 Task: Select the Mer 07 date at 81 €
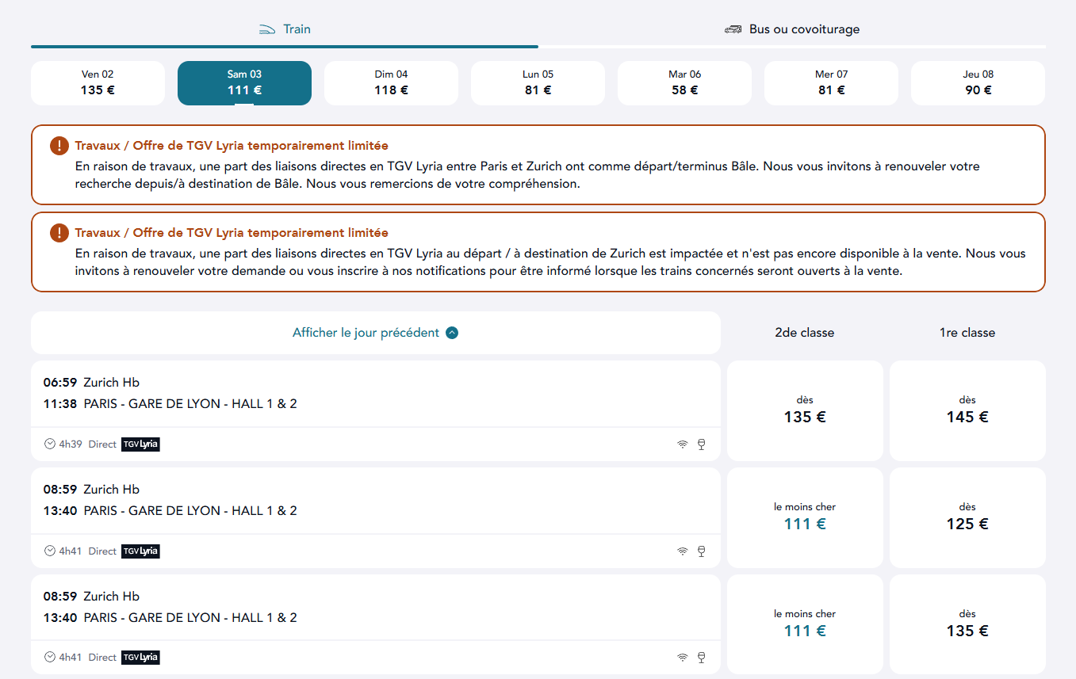click(x=831, y=82)
